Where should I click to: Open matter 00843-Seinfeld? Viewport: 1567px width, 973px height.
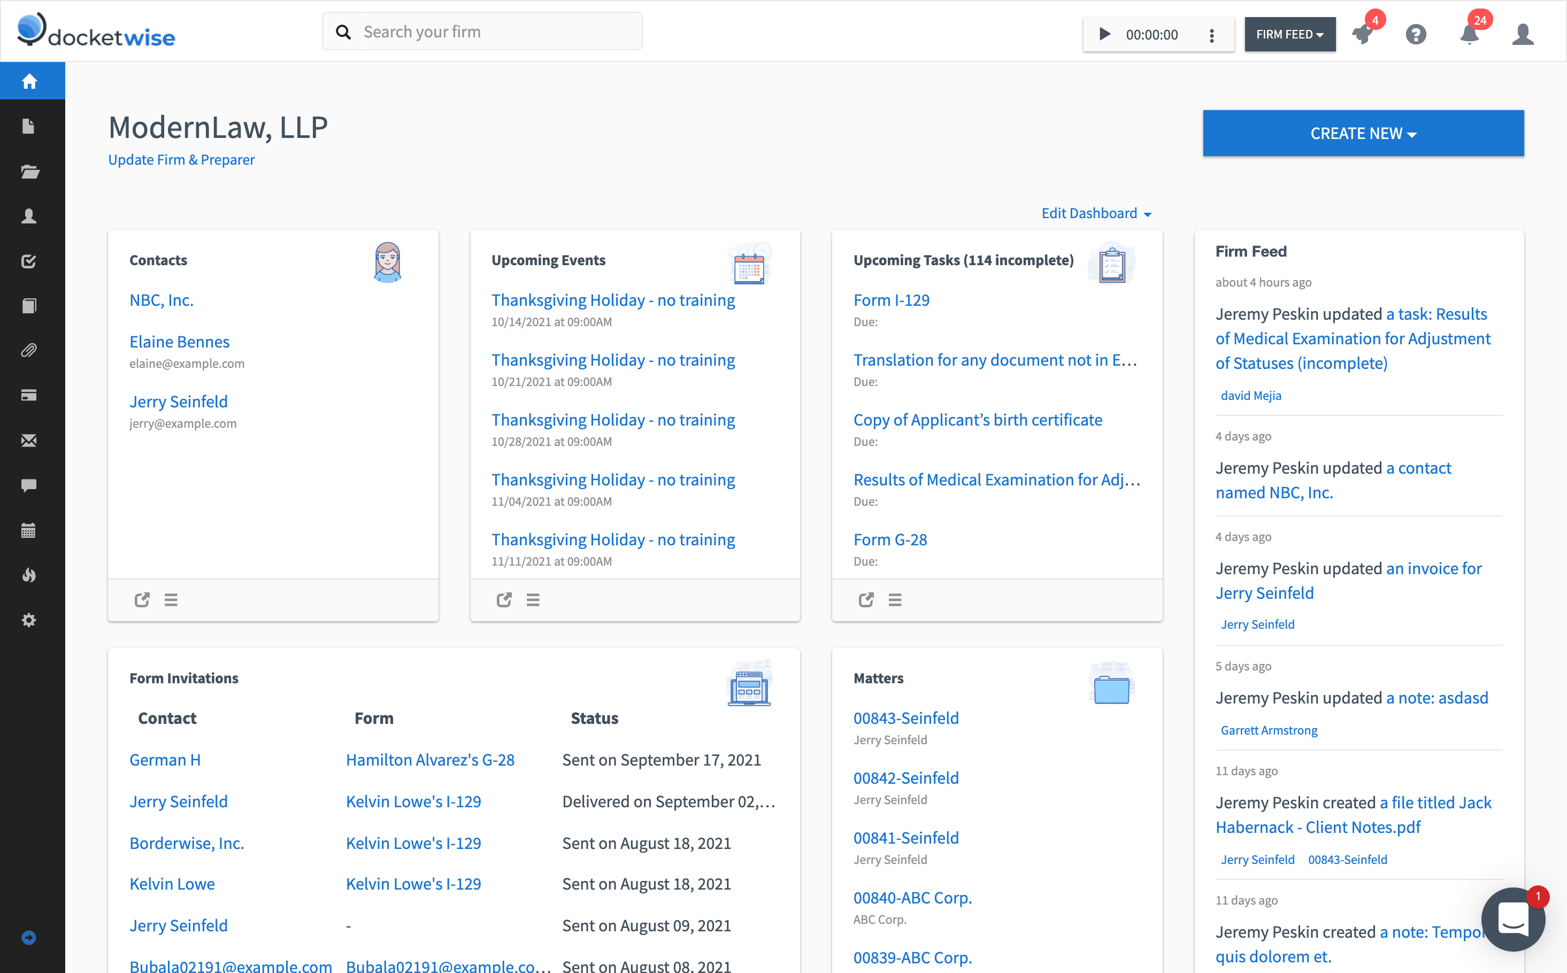coord(906,717)
